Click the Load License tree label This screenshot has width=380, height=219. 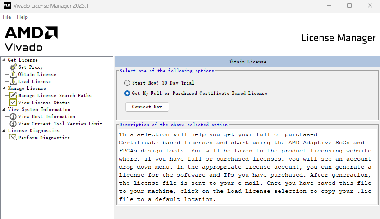[x=34, y=81]
